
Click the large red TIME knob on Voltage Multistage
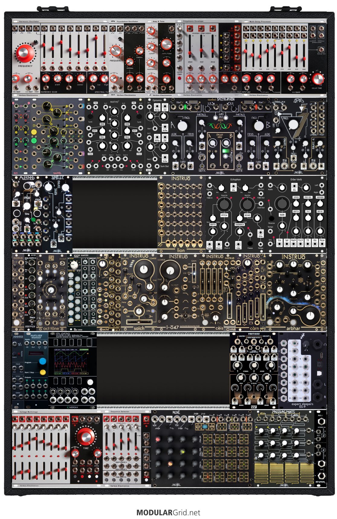86,436
